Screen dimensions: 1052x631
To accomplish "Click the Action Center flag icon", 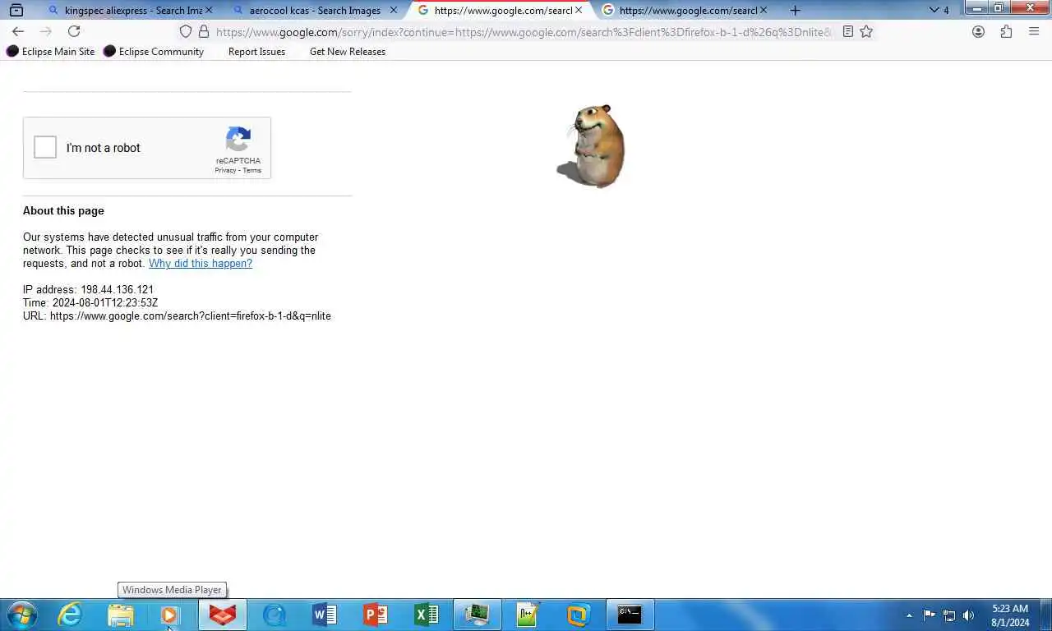I will [x=930, y=615].
